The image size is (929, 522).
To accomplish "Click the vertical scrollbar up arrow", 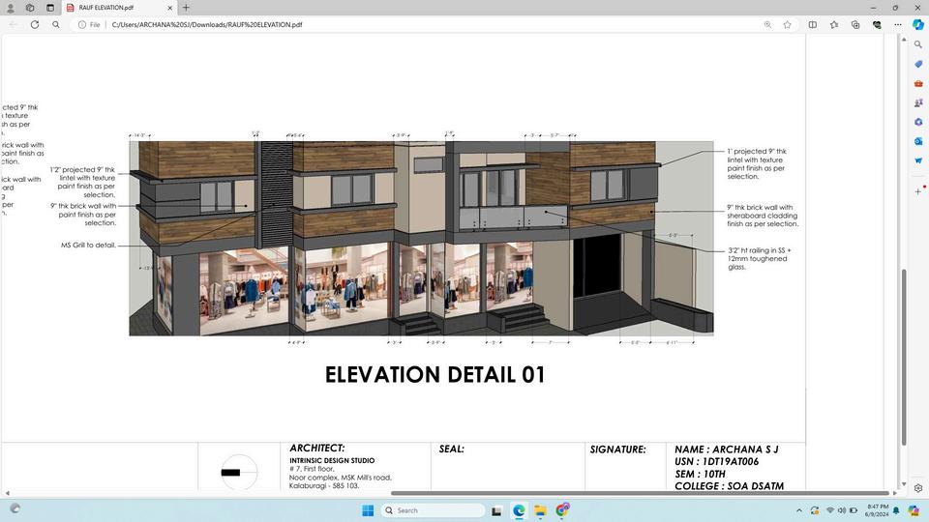I will 904,39.
